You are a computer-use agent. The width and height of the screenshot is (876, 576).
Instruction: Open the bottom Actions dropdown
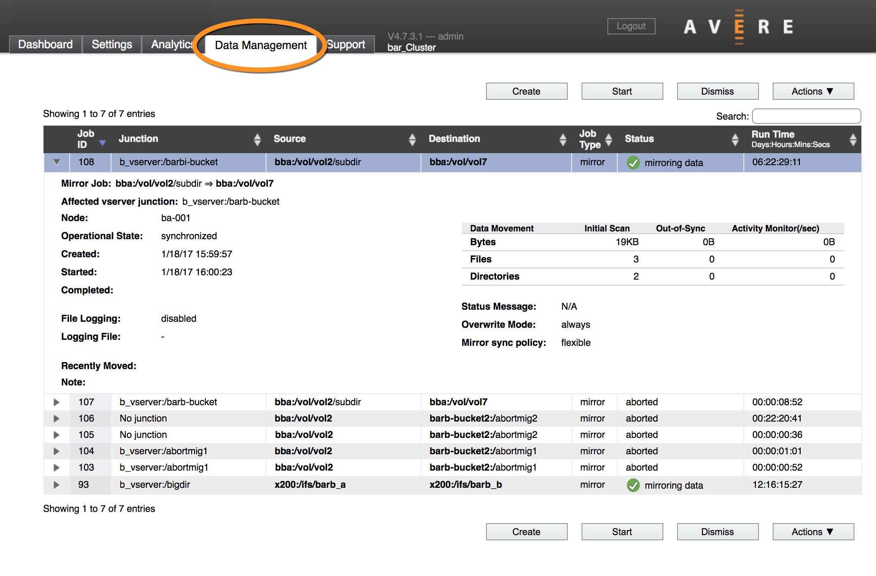(813, 532)
